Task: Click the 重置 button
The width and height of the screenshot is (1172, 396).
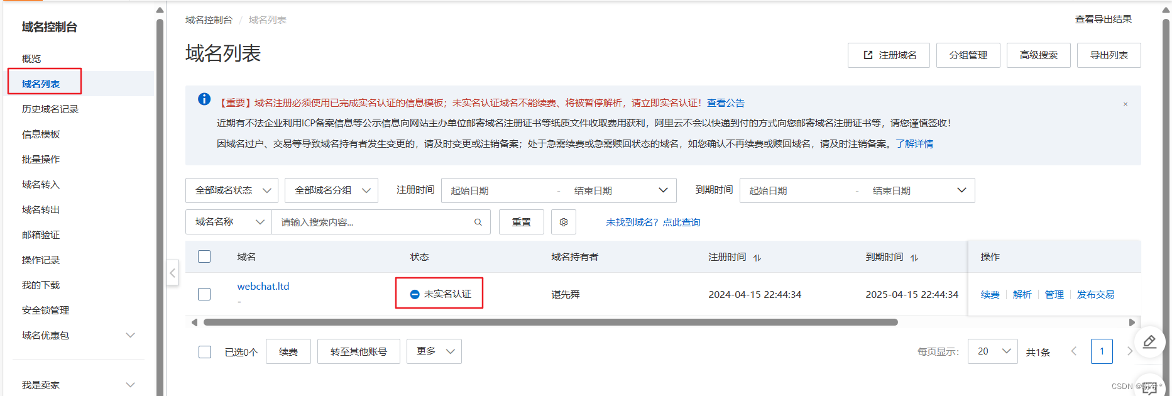Action: (522, 222)
